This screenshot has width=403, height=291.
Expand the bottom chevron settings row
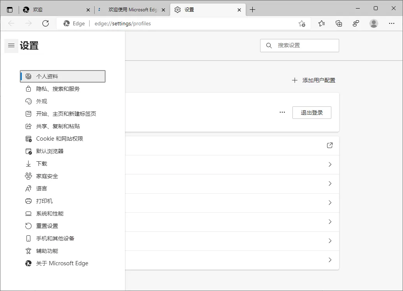click(330, 260)
